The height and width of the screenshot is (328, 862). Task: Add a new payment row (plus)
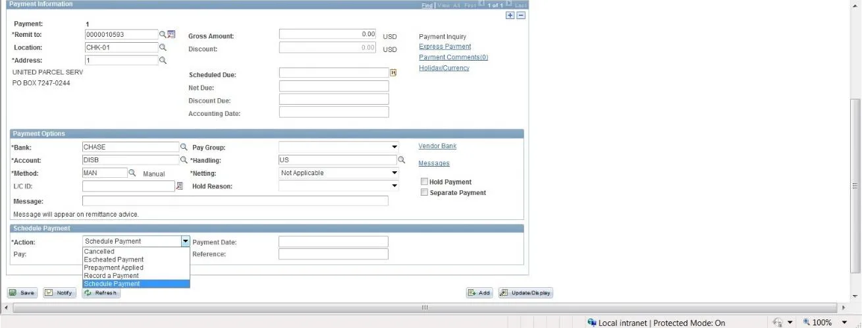point(510,16)
